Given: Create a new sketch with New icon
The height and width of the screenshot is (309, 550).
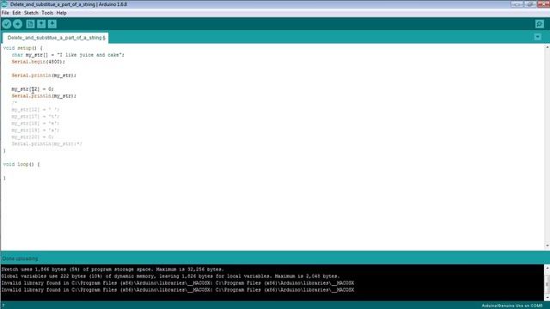Looking at the screenshot, I should coord(30,24).
